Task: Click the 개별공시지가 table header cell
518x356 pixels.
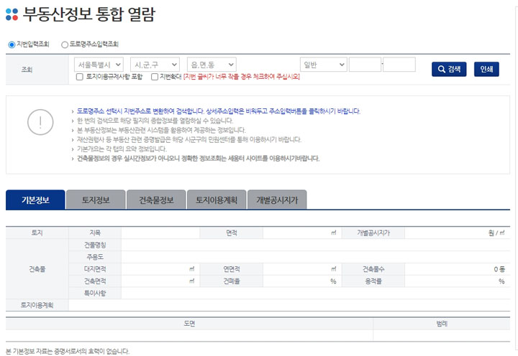Action: (373, 233)
